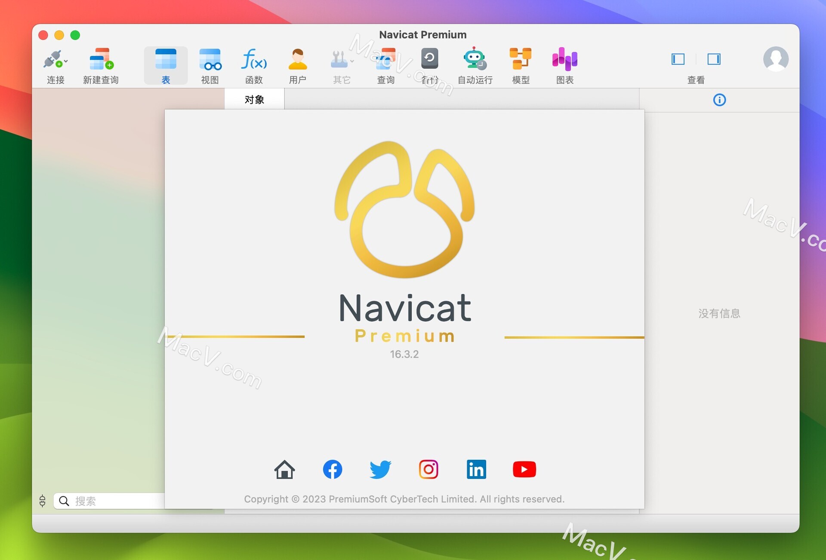
Task: Expand the Others (其它) dropdown chevron
Action: 352,61
